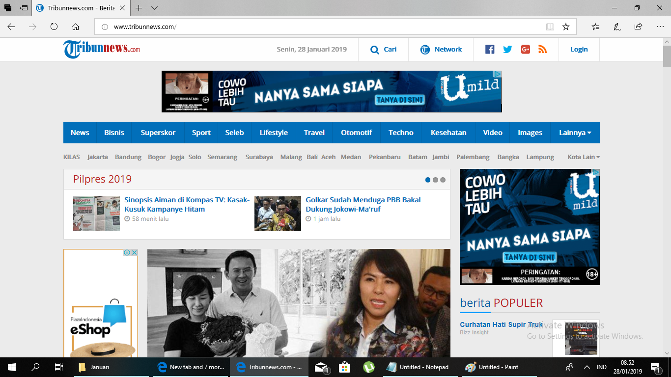The height and width of the screenshot is (377, 671).
Task: Open the Images section
Action: 530,133
